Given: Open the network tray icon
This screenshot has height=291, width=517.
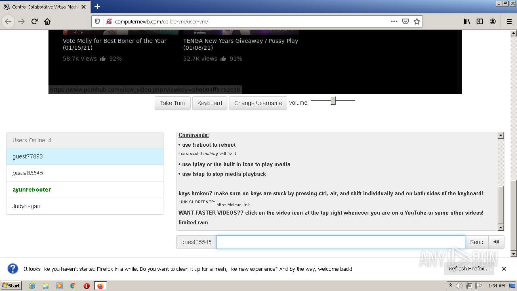Looking at the screenshot, I should coord(469,286).
